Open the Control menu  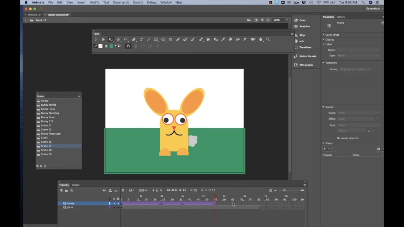tap(138, 3)
